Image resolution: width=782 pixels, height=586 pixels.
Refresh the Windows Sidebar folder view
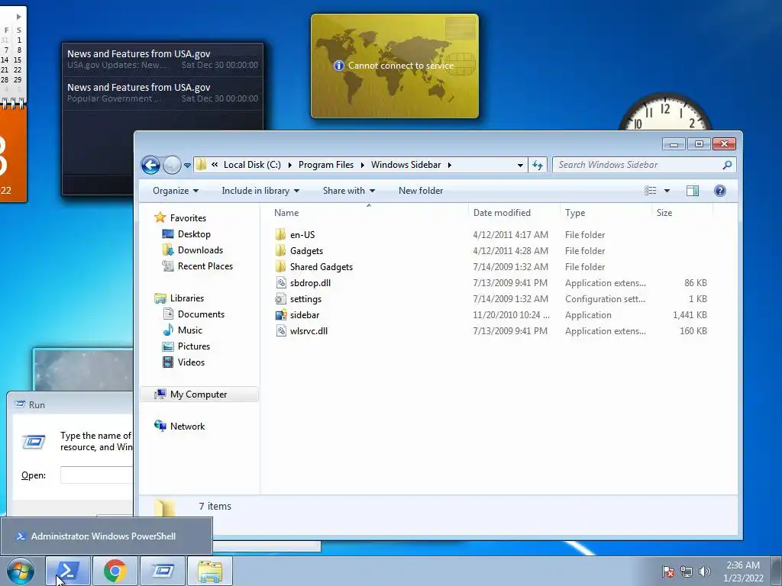537,165
